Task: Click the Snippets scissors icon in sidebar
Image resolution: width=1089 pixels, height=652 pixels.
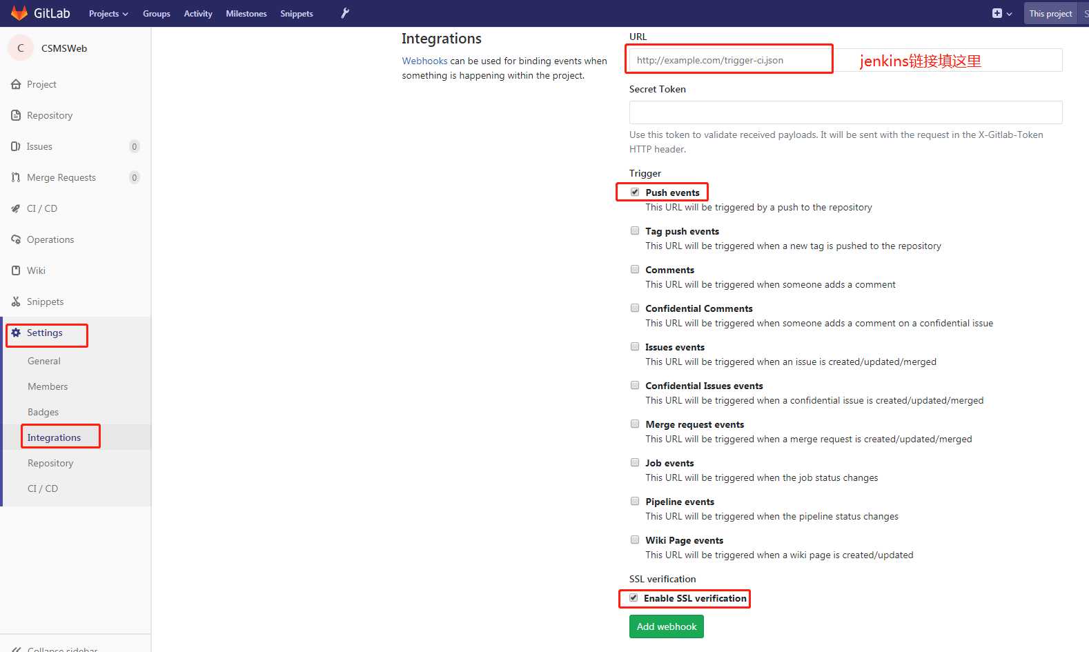Action: [x=16, y=302]
